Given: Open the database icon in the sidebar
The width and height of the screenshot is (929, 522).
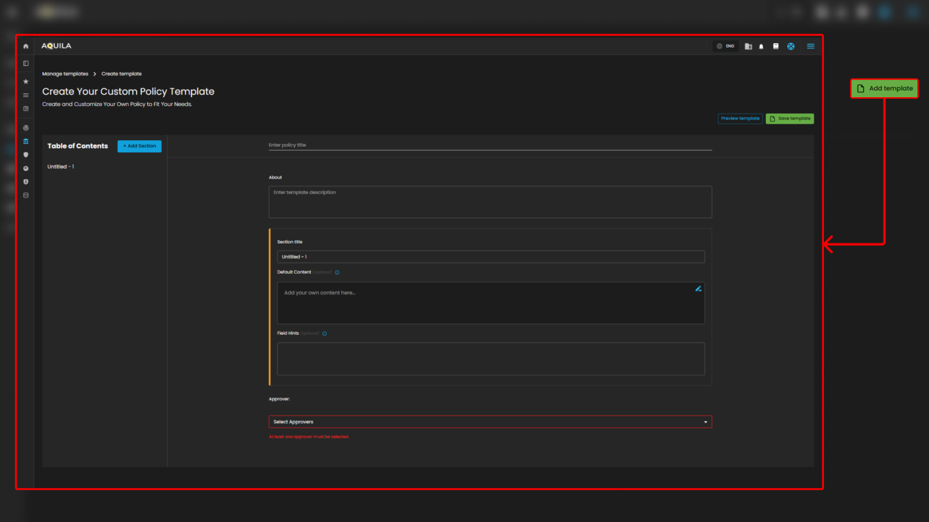Looking at the screenshot, I should tap(25, 196).
